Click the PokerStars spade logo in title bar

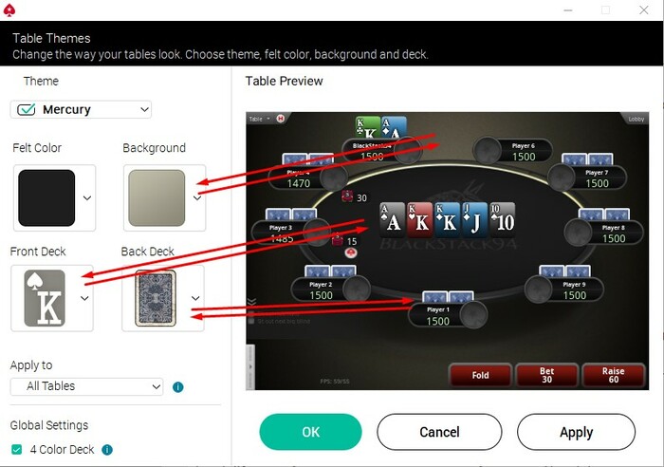(x=9, y=10)
